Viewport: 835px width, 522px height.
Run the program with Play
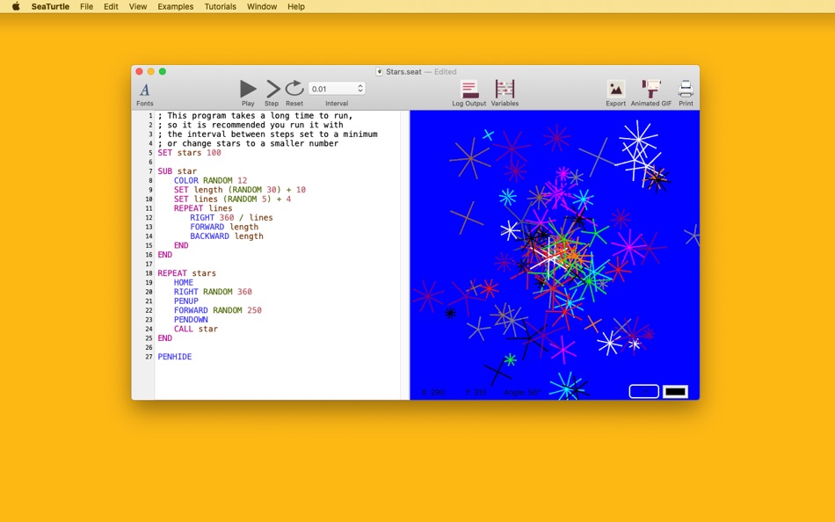pyautogui.click(x=248, y=93)
